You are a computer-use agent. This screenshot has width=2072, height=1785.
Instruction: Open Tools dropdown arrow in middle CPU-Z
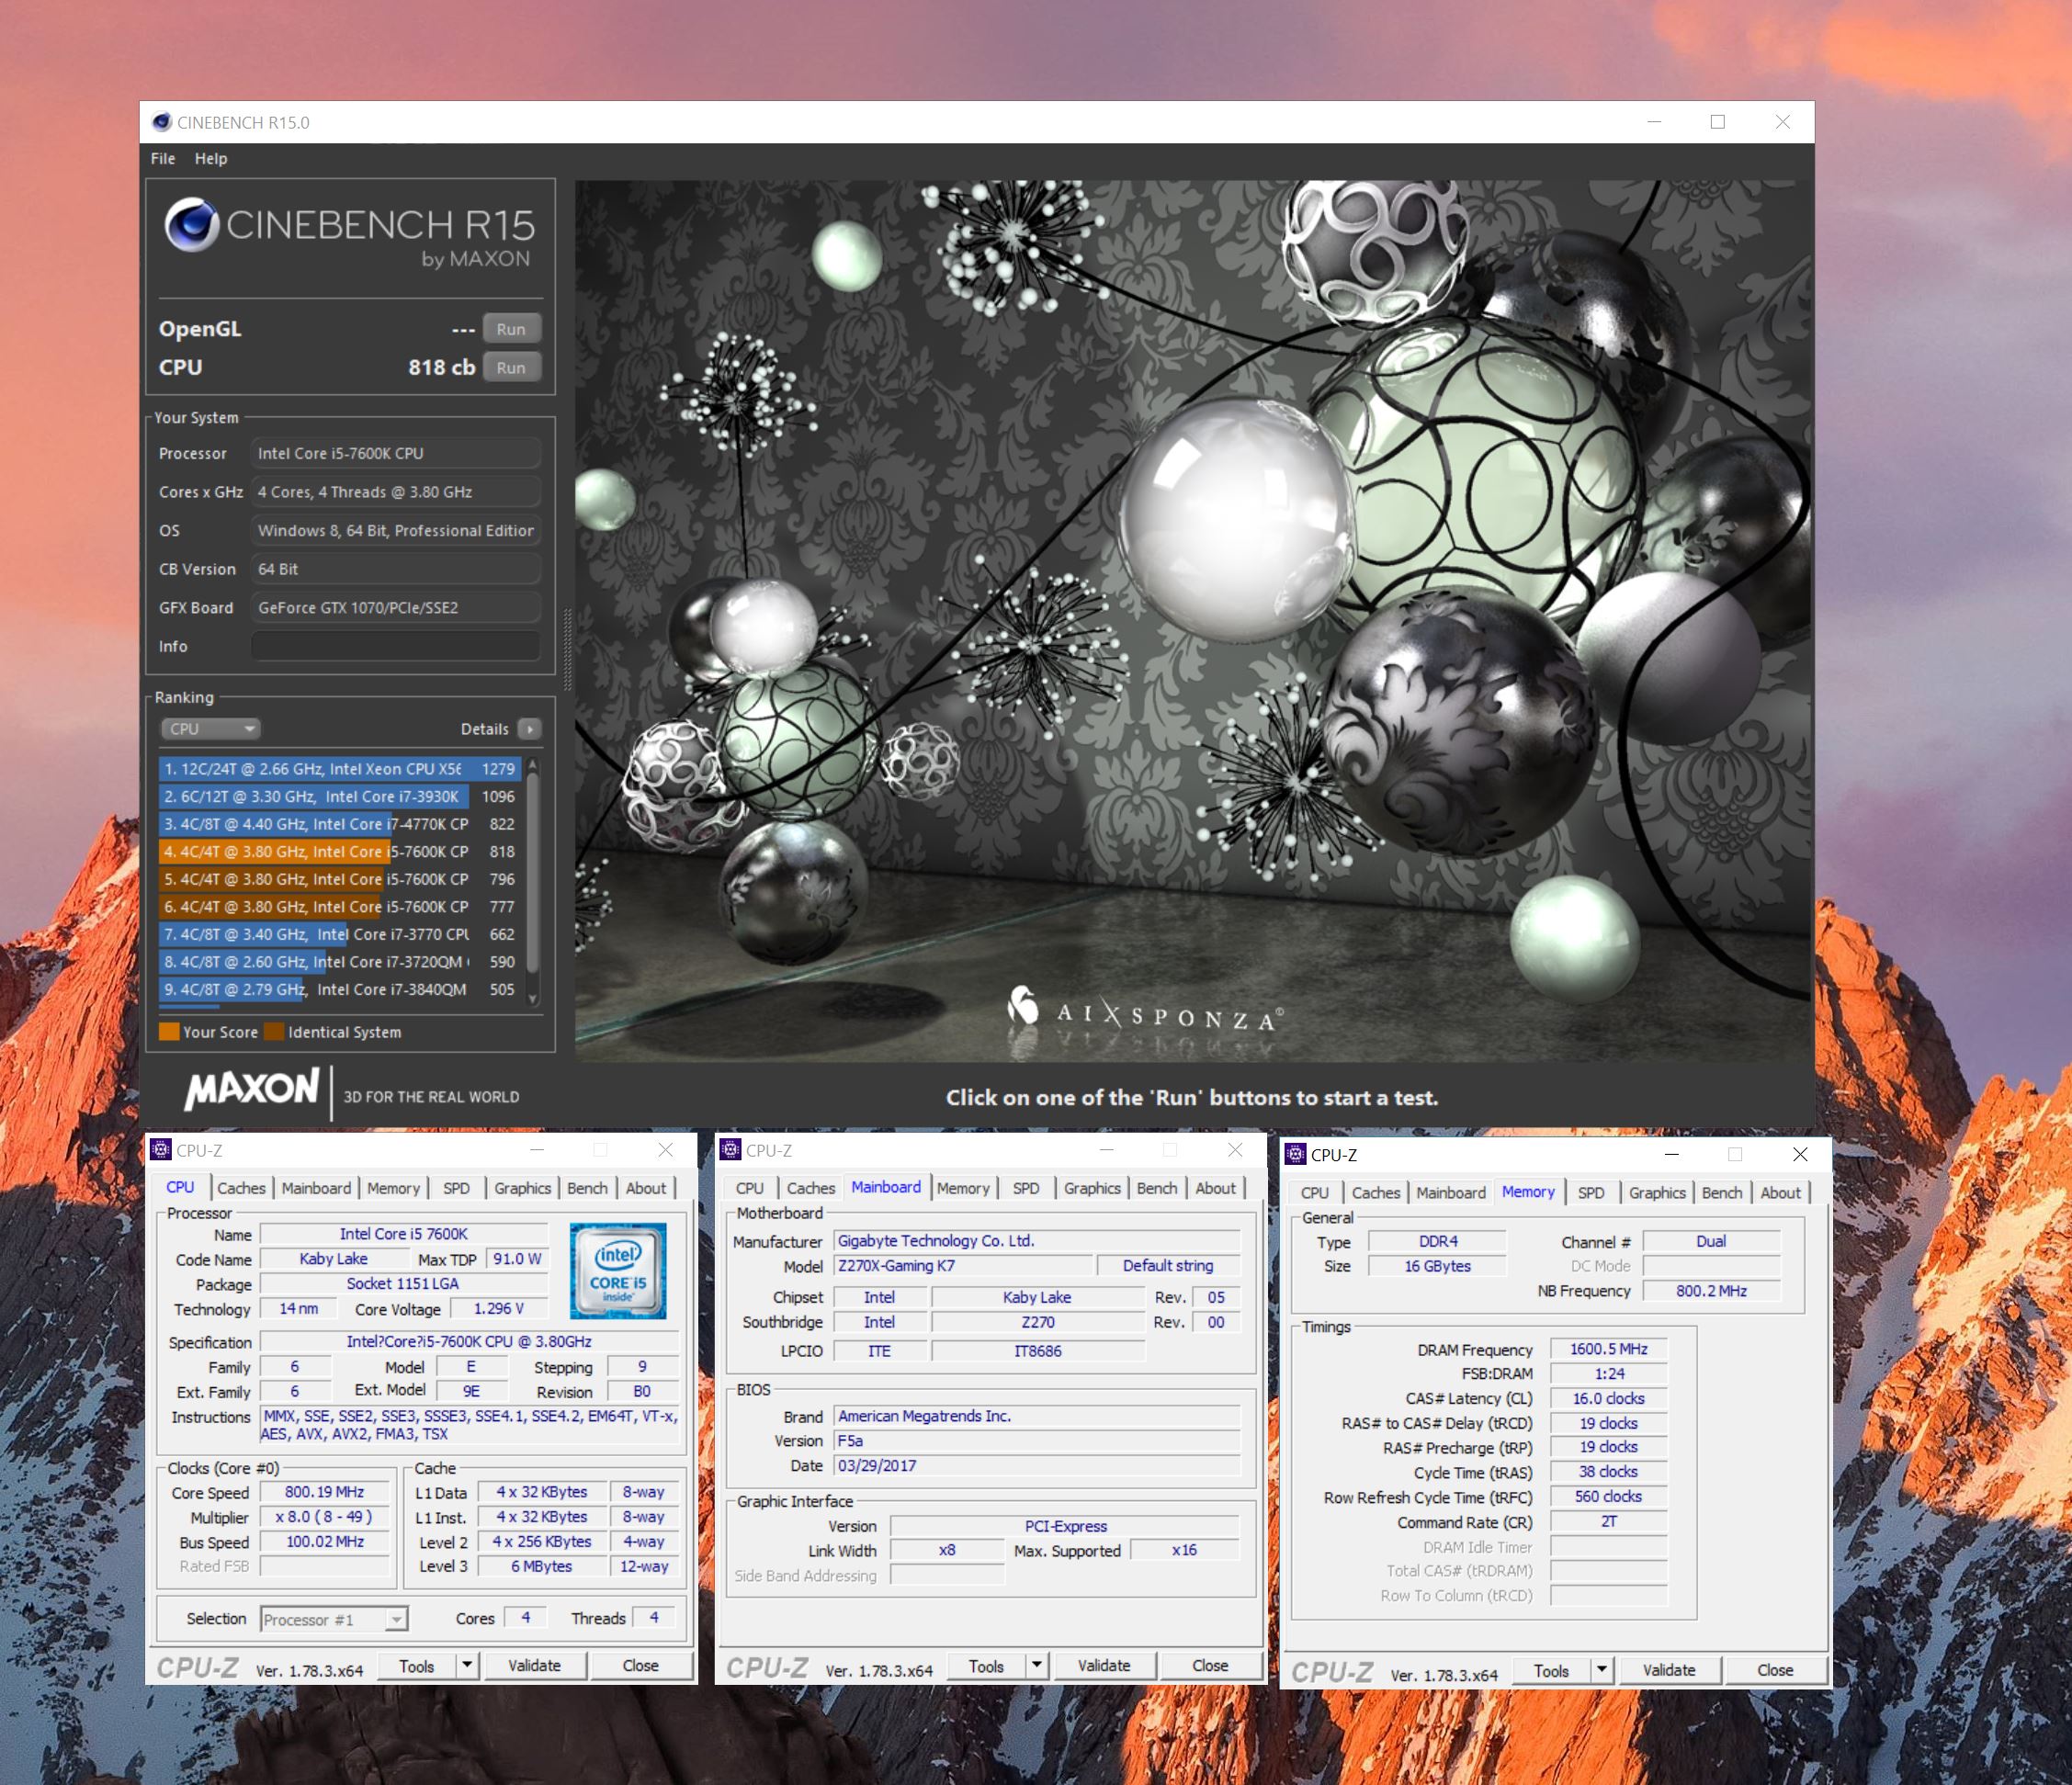1037,1666
